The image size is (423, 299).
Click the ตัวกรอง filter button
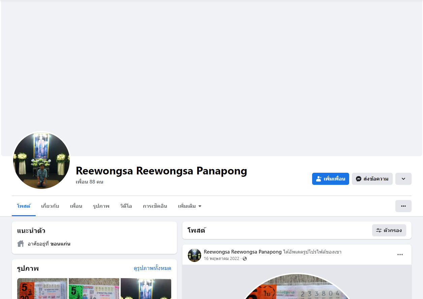click(389, 230)
